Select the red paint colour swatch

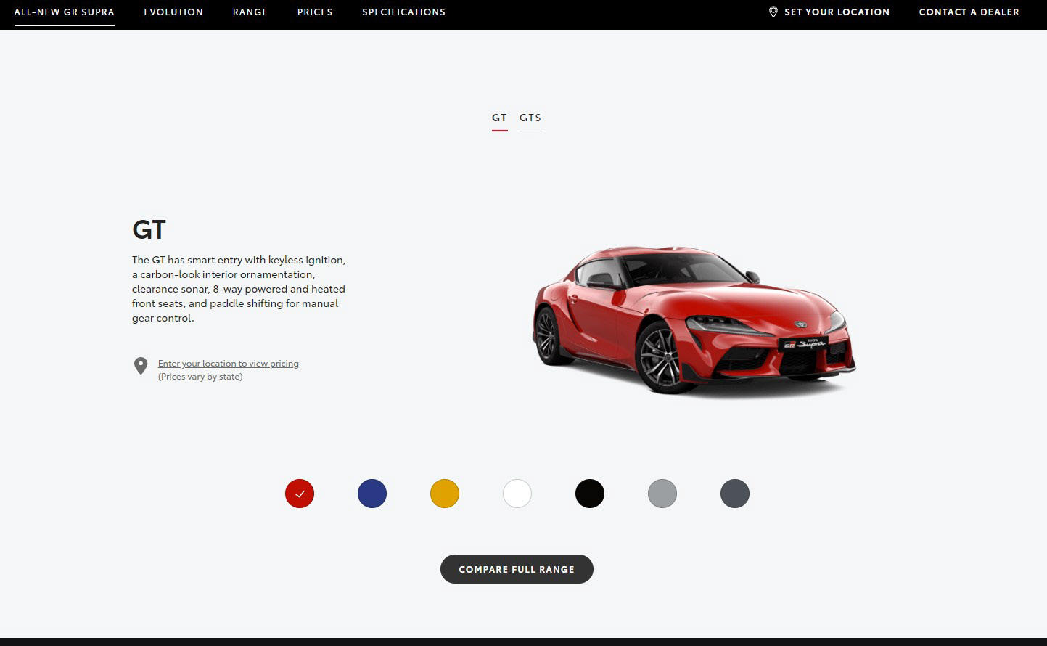300,494
